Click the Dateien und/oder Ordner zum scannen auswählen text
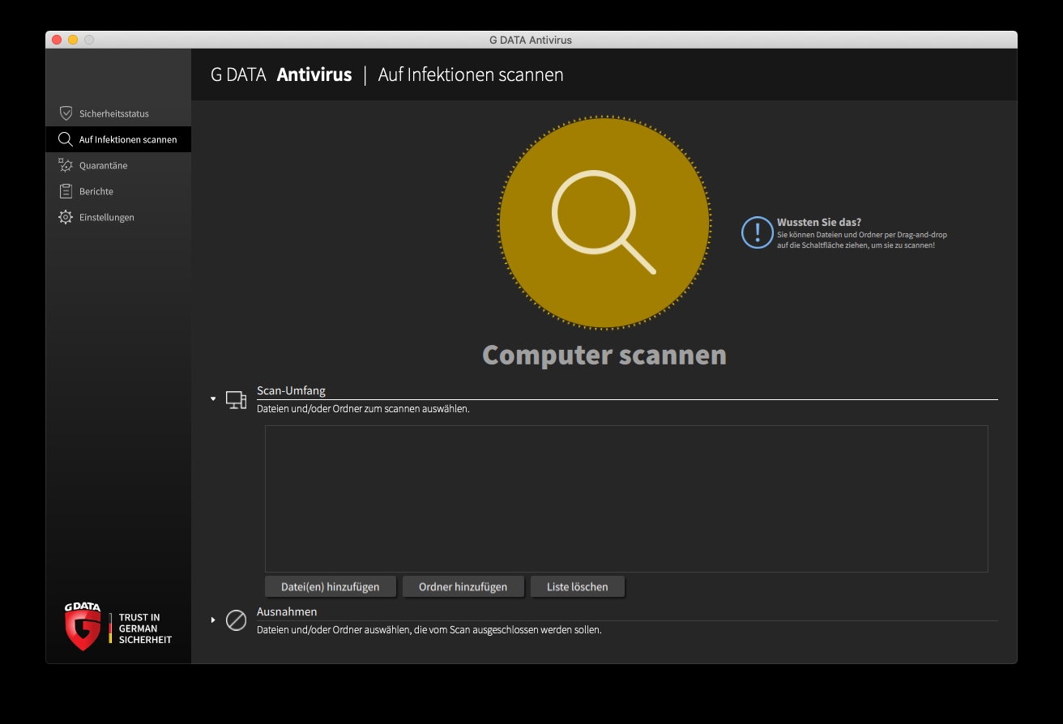1063x724 pixels. click(363, 409)
